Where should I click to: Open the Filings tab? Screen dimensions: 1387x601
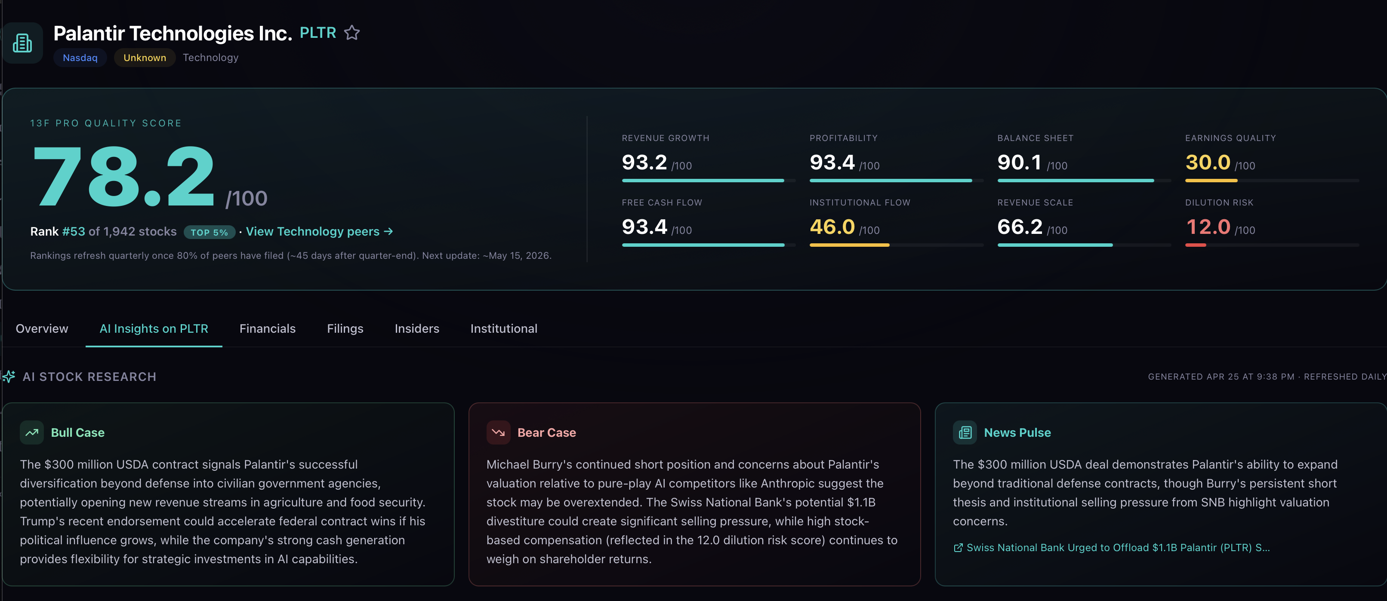pyautogui.click(x=345, y=329)
